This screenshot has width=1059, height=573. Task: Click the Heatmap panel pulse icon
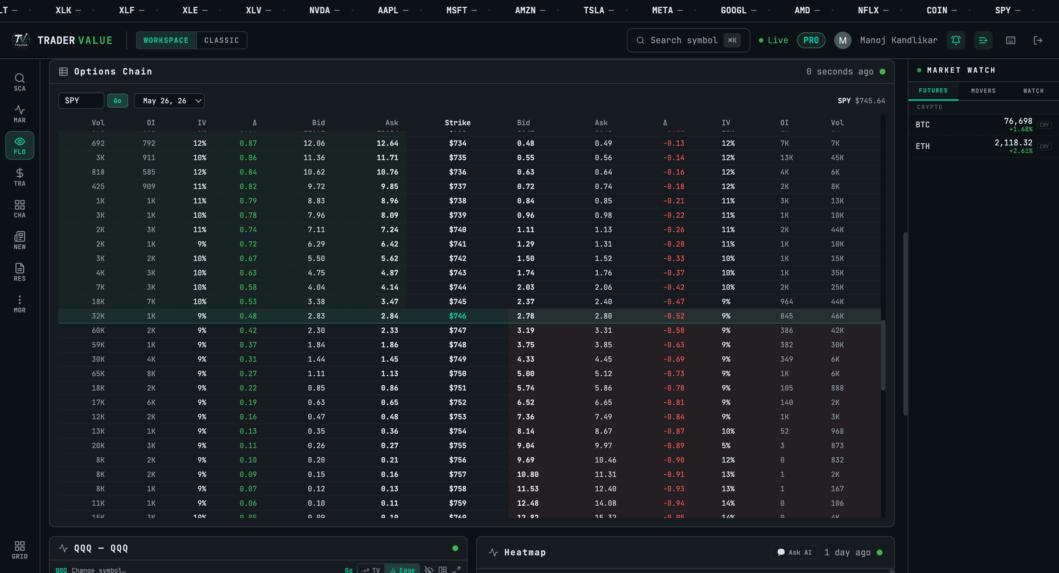(493, 552)
